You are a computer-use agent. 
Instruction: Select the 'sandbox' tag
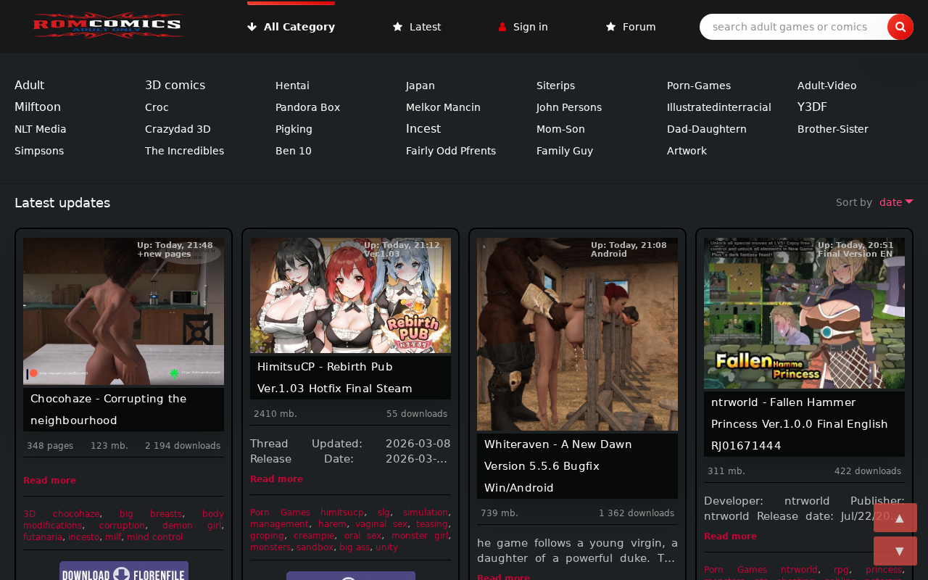click(315, 547)
